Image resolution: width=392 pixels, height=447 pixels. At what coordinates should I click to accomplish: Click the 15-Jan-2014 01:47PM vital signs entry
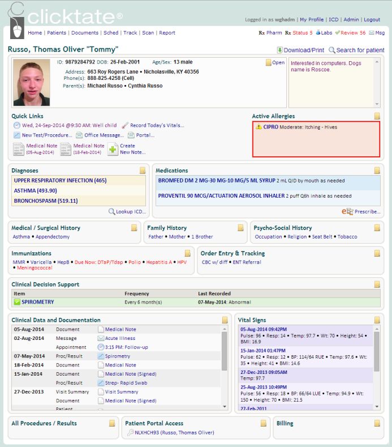pyautogui.click(x=263, y=351)
